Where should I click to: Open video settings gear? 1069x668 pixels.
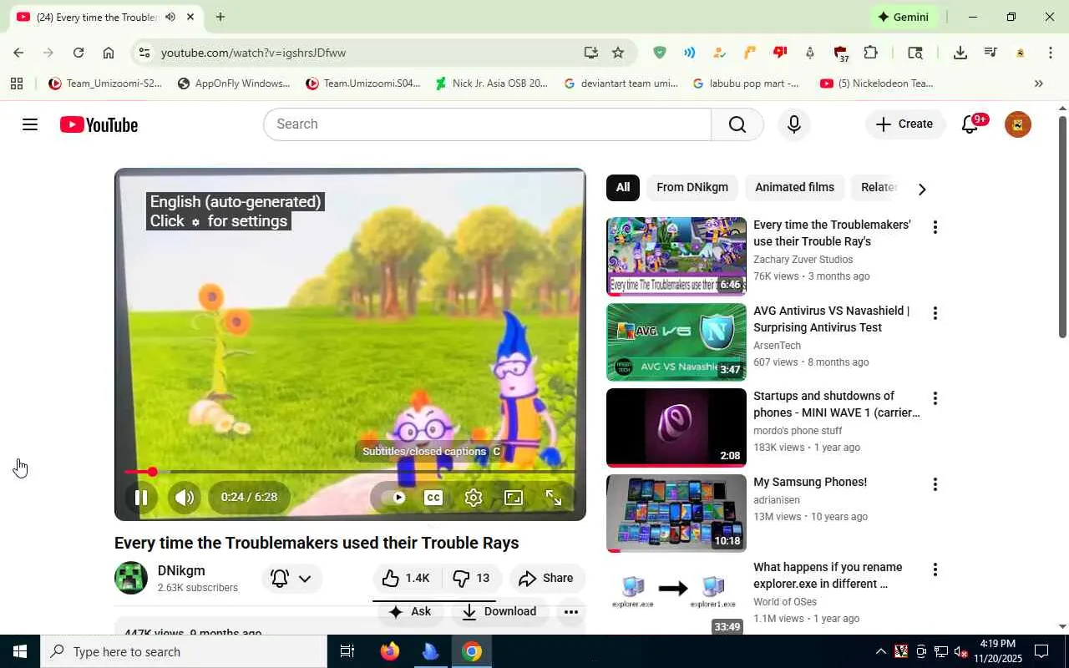[474, 498]
